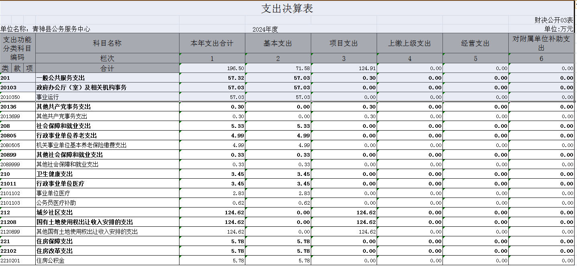Select the 上缴上级支出 column header
This screenshot has height=266, width=577.
point(410,43)
